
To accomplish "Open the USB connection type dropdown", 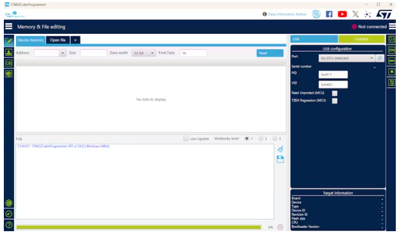I will [314, 39].
